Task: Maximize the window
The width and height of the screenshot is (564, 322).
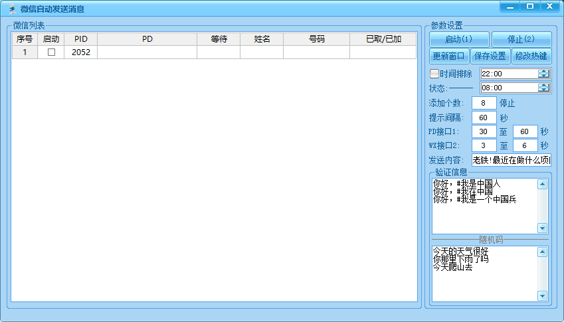Action: point(530,7)
